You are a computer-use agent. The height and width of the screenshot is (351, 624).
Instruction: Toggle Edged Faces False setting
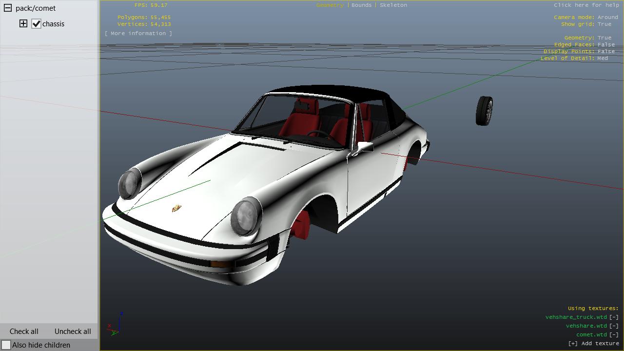tap(606, 44)
